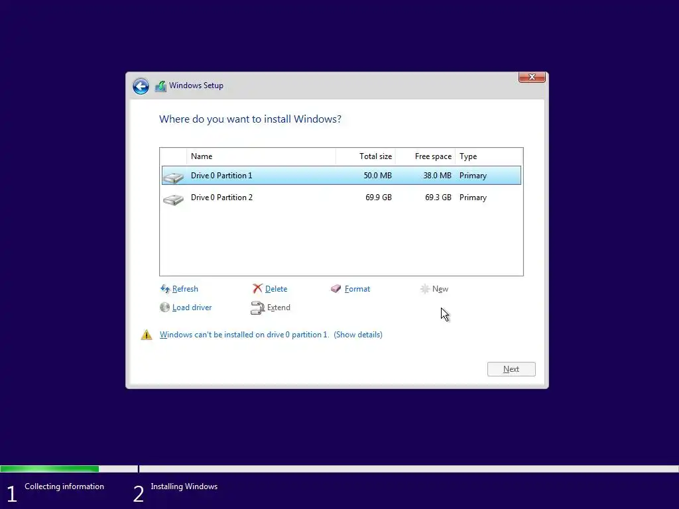Image resolution: width=679 pixels, height=509 pixels.
Task: Click Primary type of Partition 1
Action: point(473,175)
